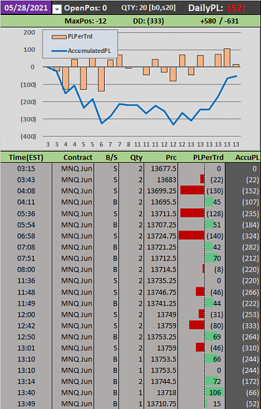Click the 06:58 time cell

(26, 236)
